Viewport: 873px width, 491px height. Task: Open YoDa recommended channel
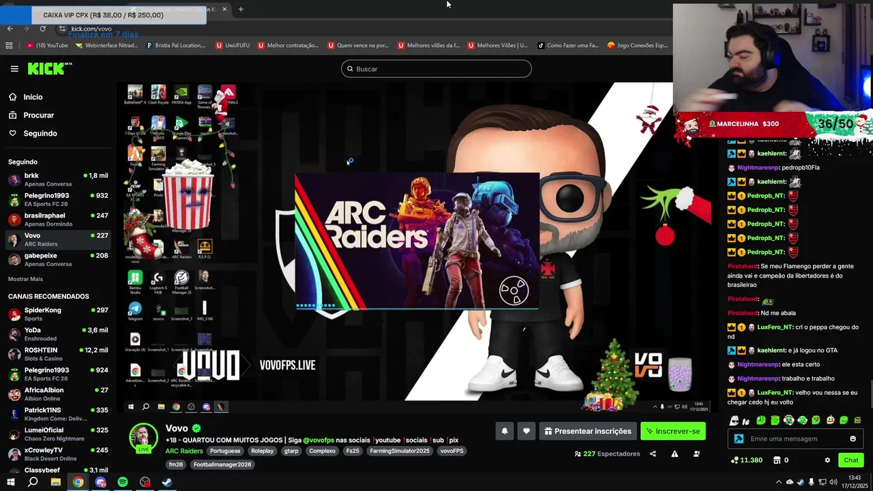58,334
